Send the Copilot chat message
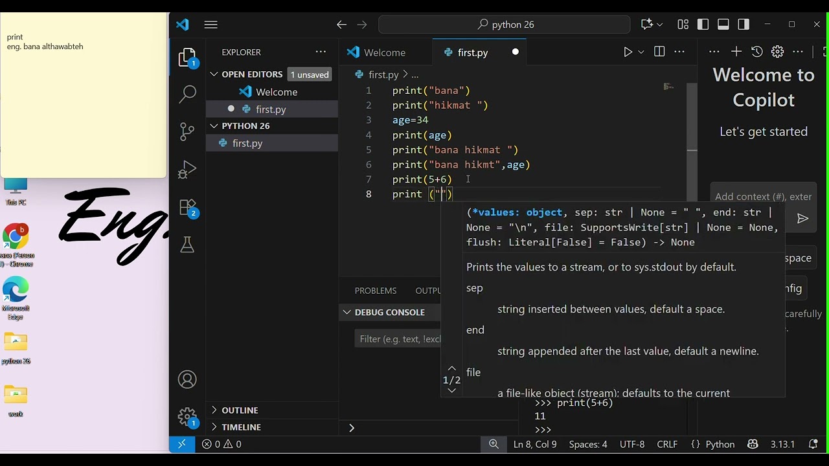Screen dimensions: 829x466 (x=802, y=219)
